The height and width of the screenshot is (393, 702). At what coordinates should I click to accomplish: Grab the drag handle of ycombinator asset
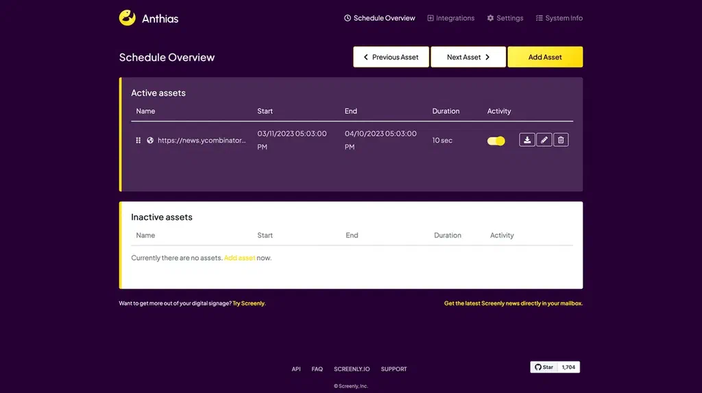[138, 141]
